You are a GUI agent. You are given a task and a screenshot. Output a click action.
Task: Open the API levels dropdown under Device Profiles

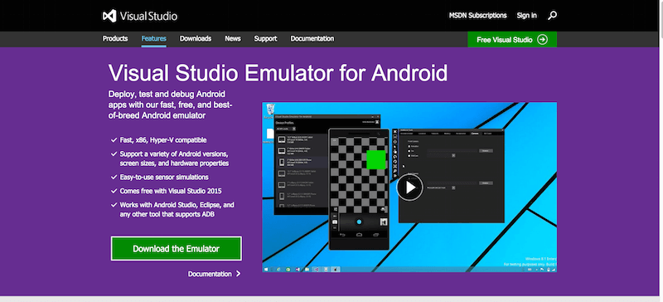click(x=294, y=129)
